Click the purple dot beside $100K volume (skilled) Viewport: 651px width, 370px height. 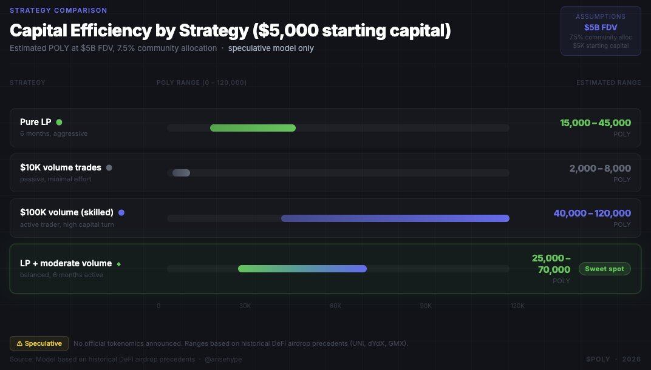(121, 213)
